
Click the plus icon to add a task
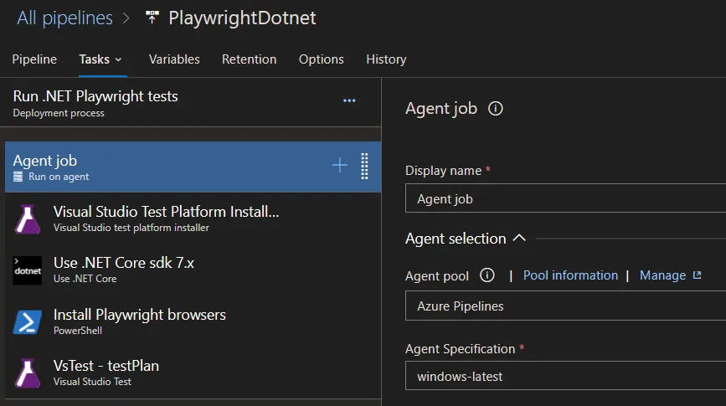point(339,166)
